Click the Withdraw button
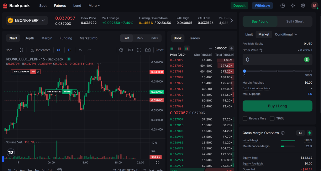The width and height of the screenshot is (321, 171). click(262, 6)
